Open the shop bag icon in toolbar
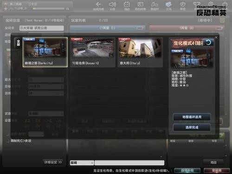Viewport: 232px width, 174px height. (x=127, y=4)
